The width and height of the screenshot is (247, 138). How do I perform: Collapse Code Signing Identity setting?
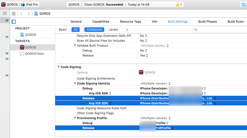75,83
